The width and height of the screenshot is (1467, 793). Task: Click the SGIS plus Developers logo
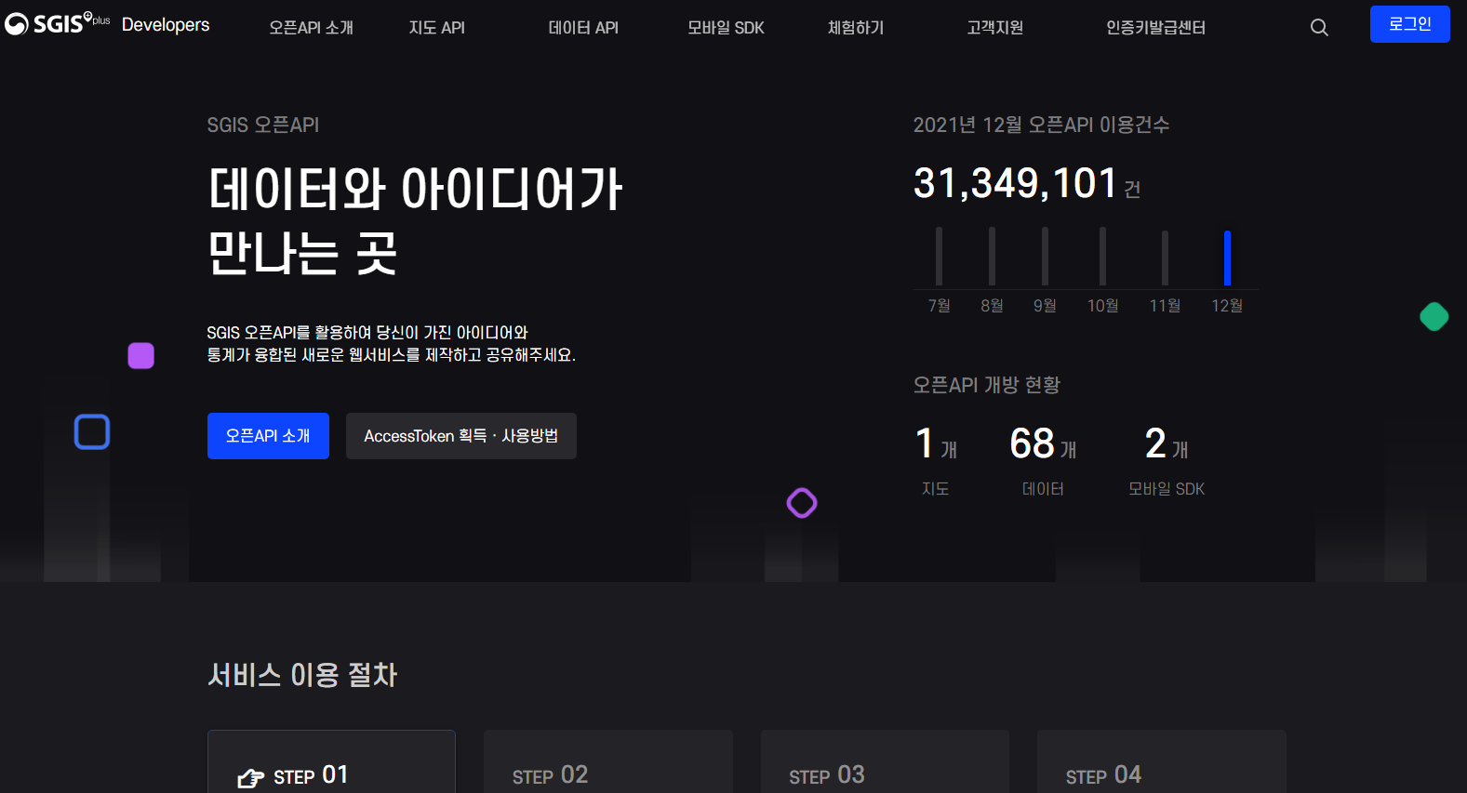107,23
